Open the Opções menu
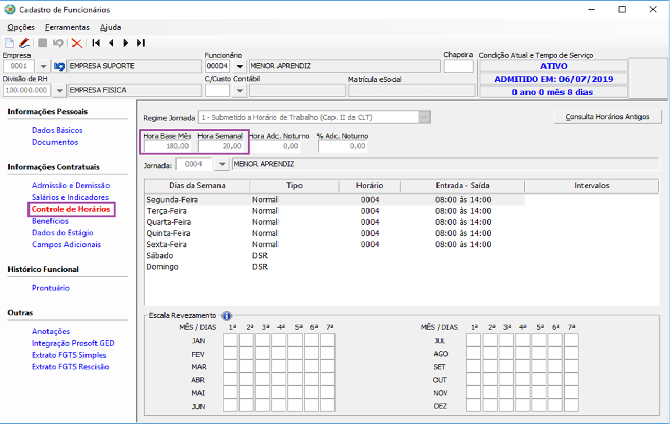Screen dimensions: 670x424 [x=21, y=27]
